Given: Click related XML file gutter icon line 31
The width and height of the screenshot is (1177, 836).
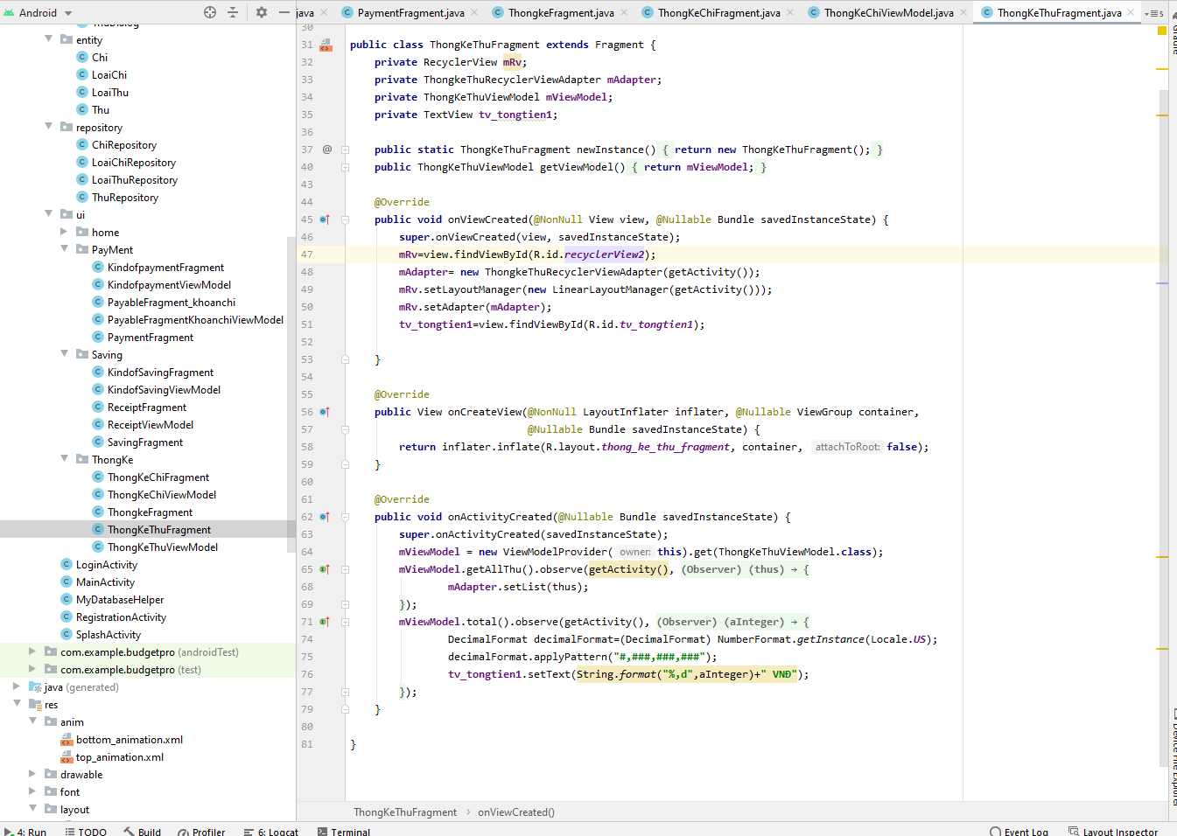Looking at the screenshot, I should 326,45.
